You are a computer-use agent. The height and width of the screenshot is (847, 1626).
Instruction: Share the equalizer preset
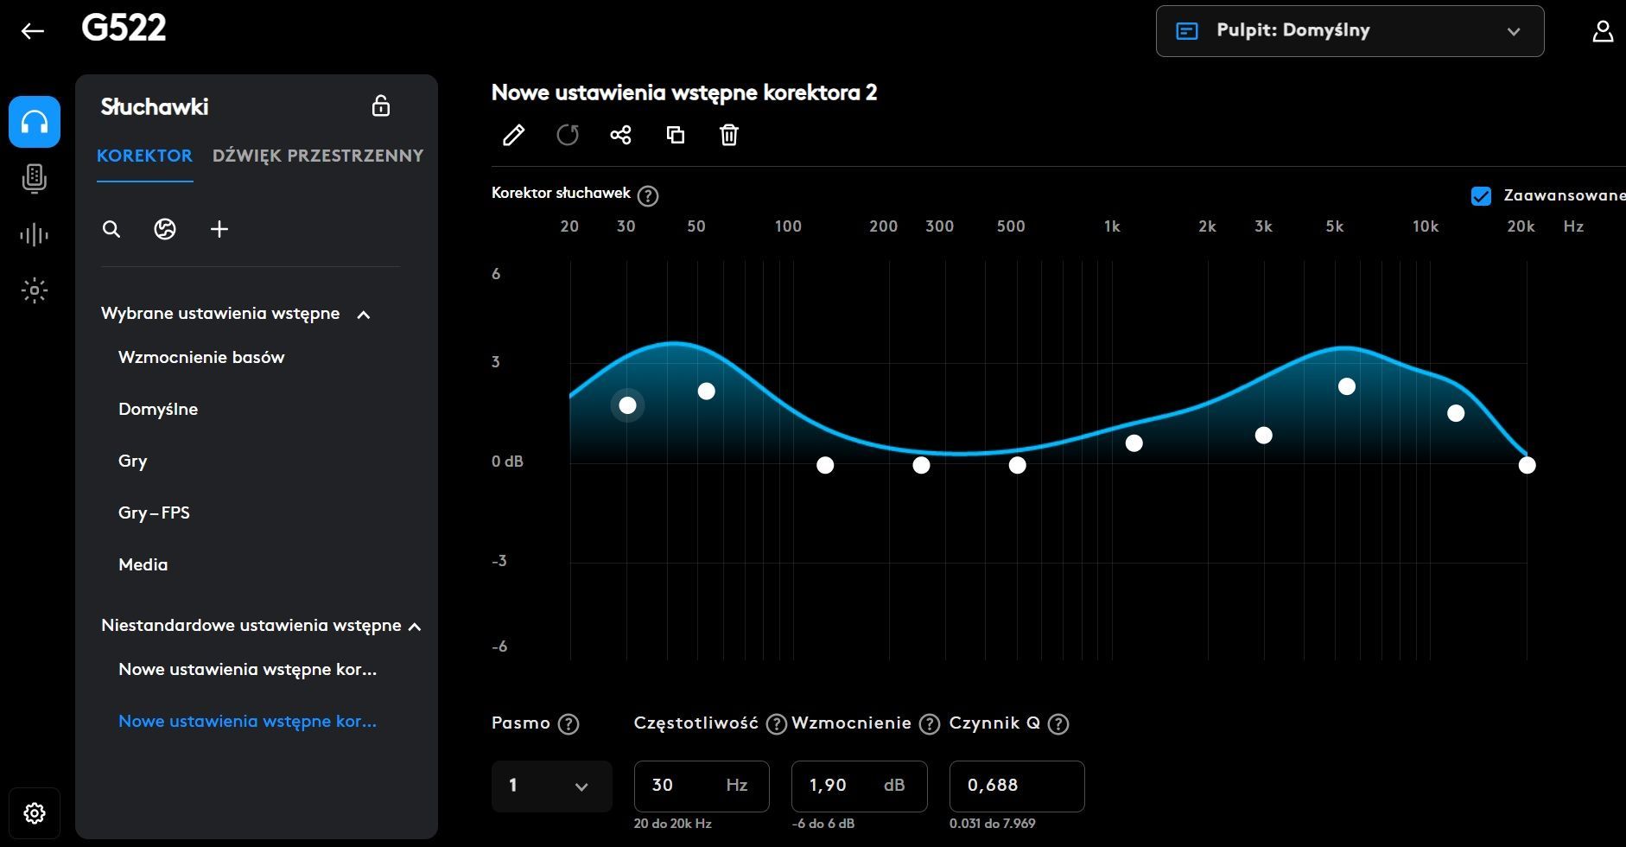[620, 135]
